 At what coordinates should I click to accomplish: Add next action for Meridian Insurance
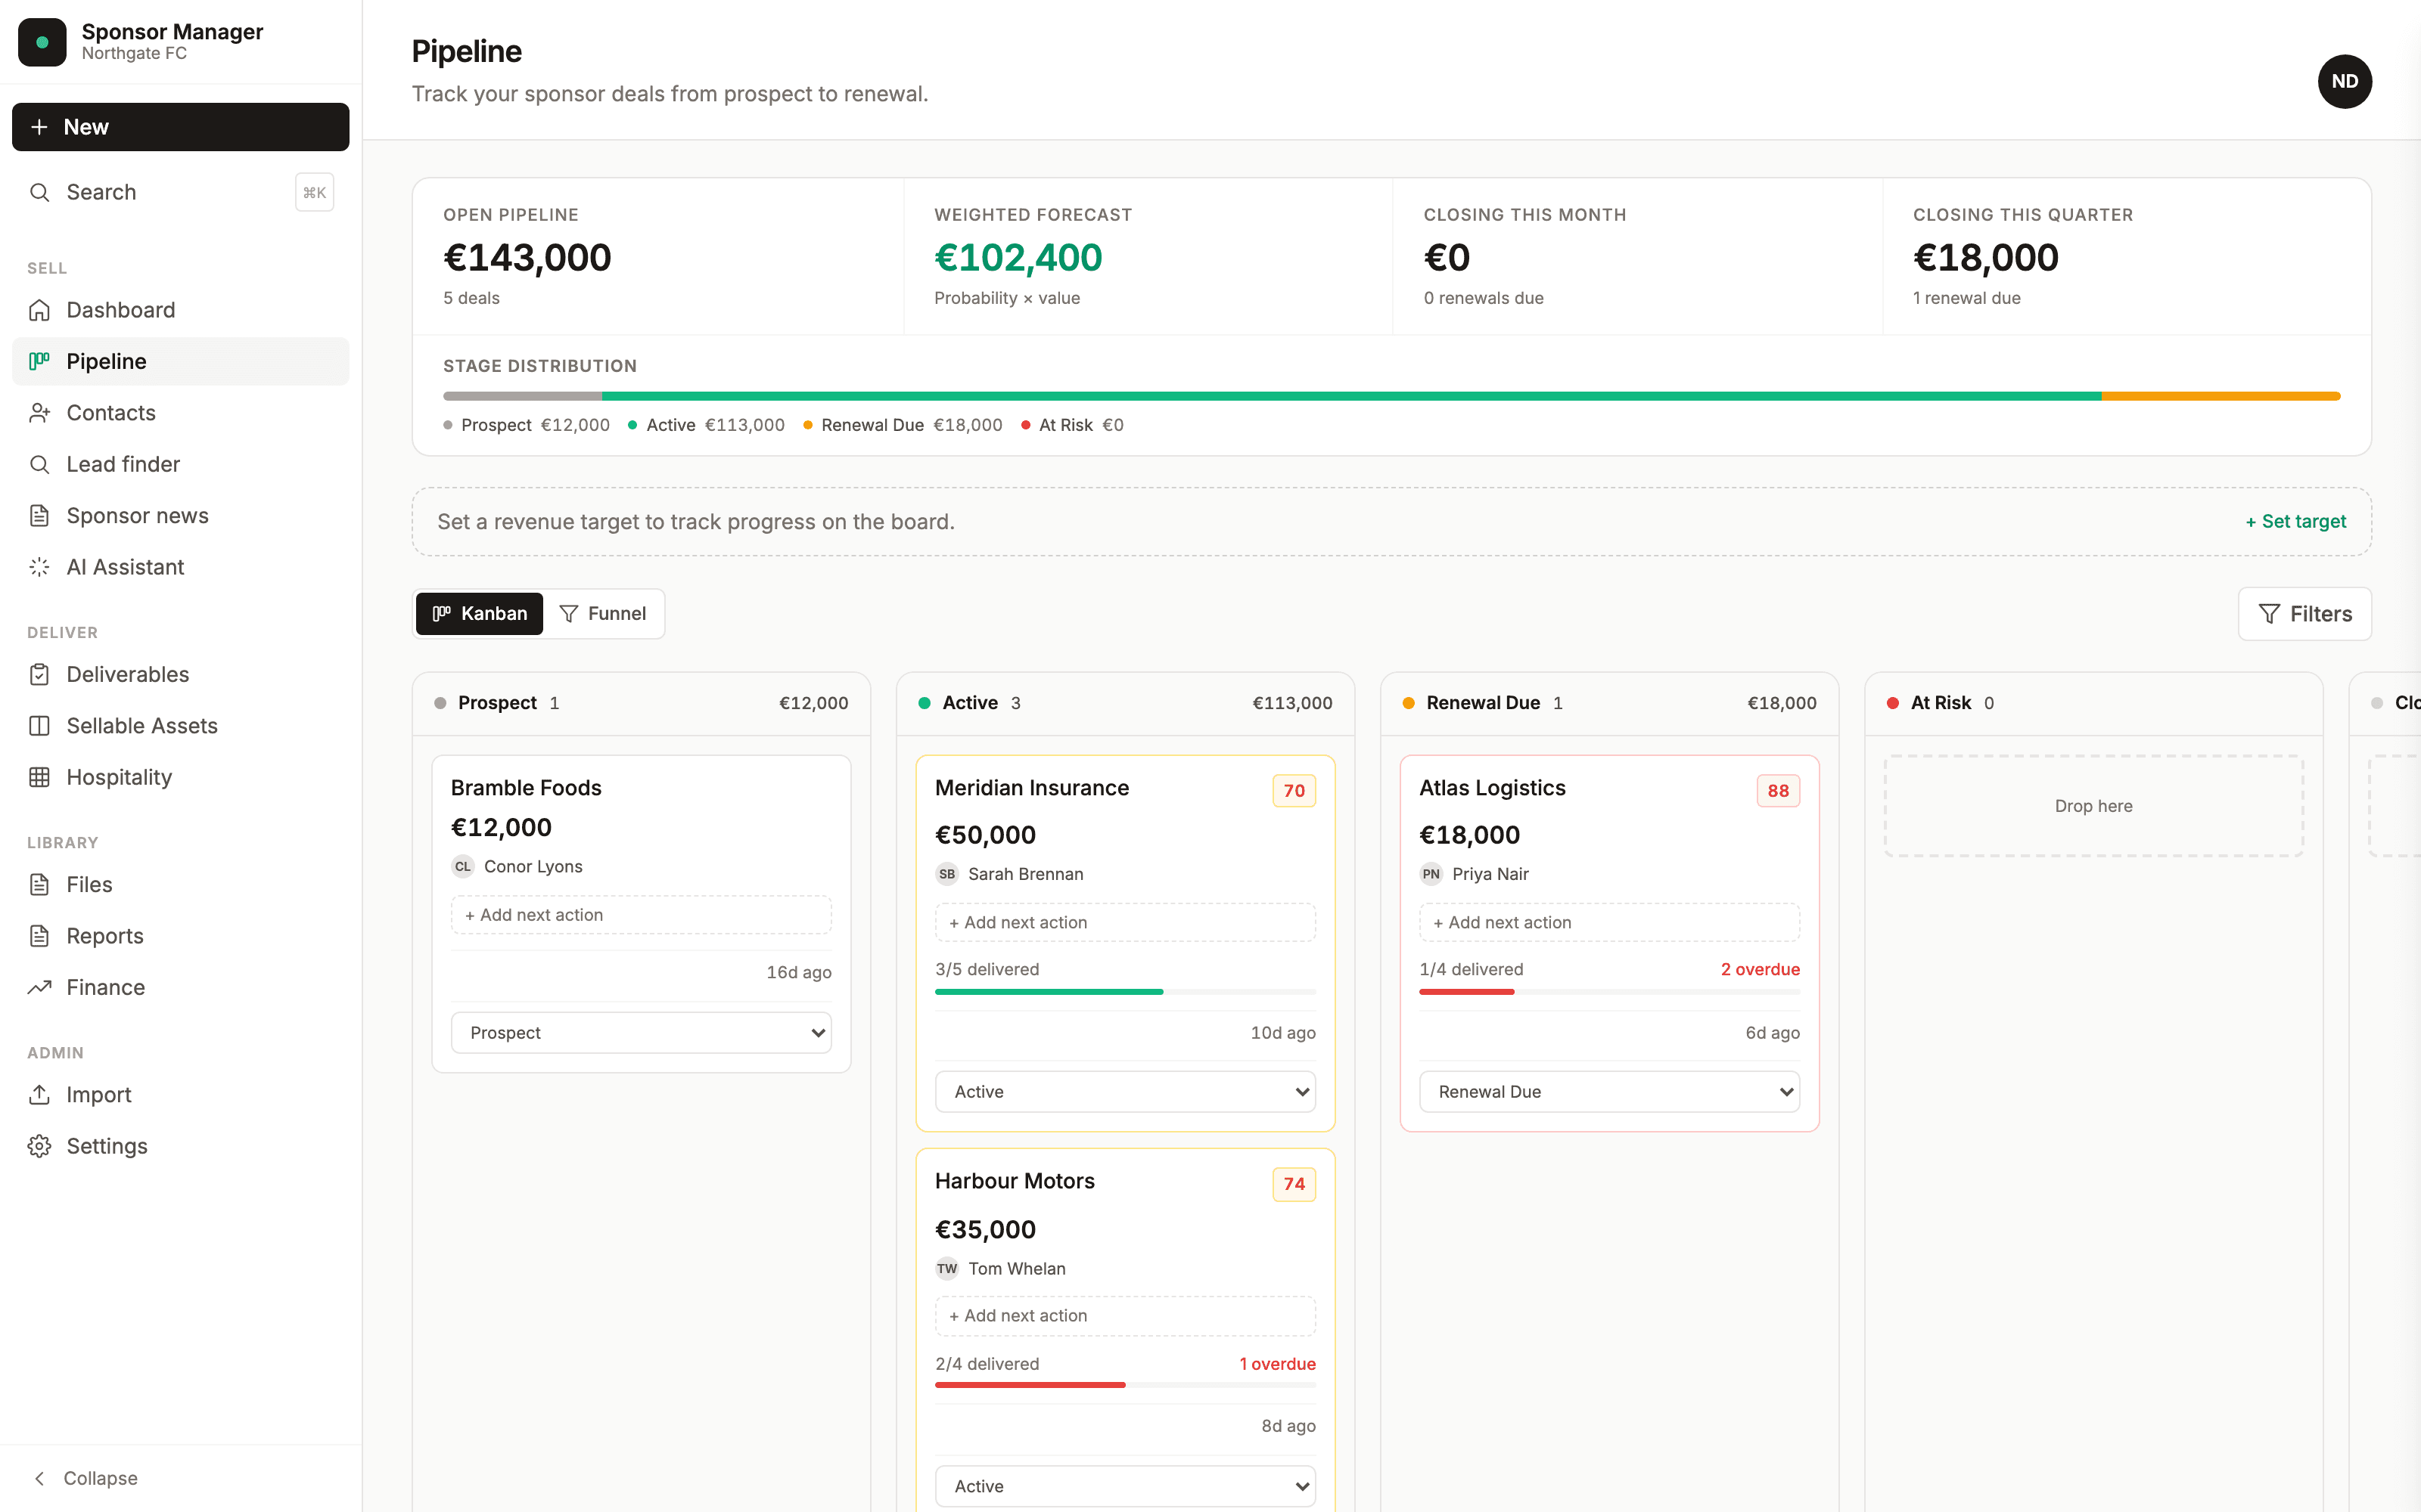point(1126,922)
